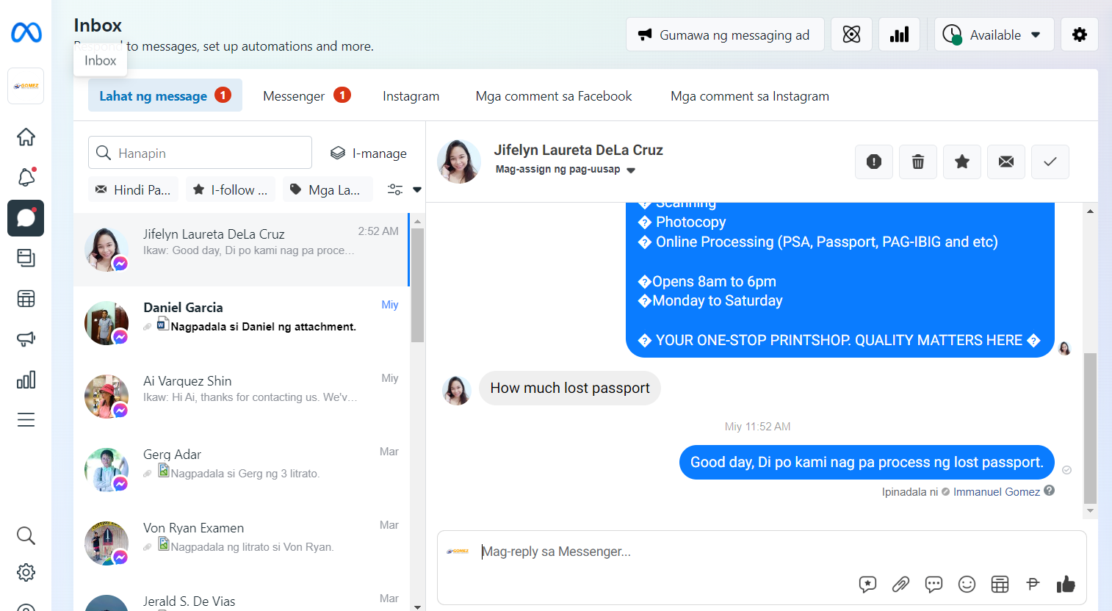This screenshot has width=1112, height=611.
Task: Open Von Ryan Examen conversation
Action: pos(242,543)
